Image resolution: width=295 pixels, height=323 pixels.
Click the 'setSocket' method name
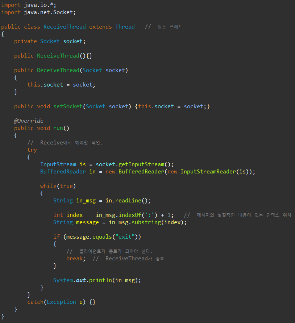click(x=68, y=106)
